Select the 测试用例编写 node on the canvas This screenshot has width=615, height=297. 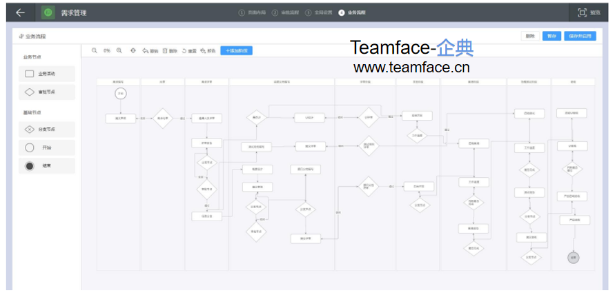pyautogui.click(x=257, y=147)
